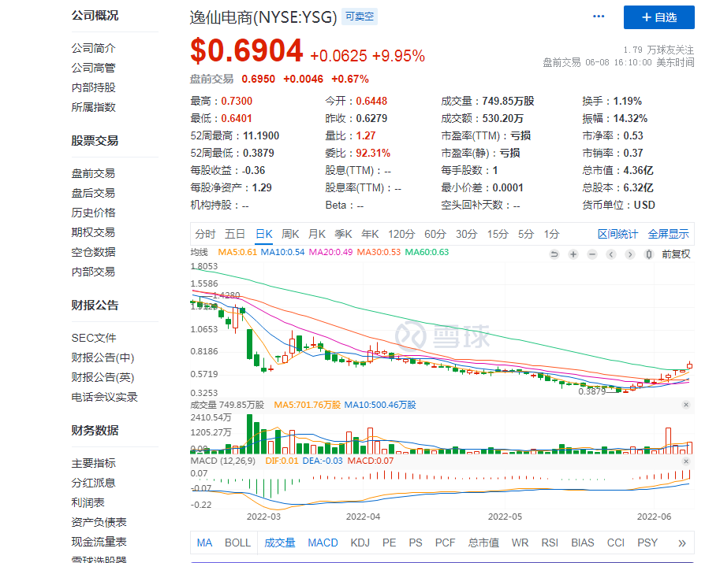This screenshot has height=563, width=720.
Task: Toggle the 总市值 indicator
Action: tap(483, 543)
